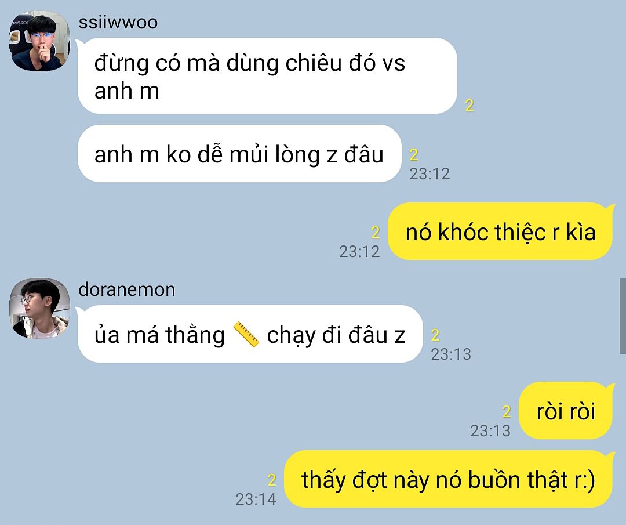Tap unread count next to ruler emoji message

pyautogui.click(x=435, y=335)
